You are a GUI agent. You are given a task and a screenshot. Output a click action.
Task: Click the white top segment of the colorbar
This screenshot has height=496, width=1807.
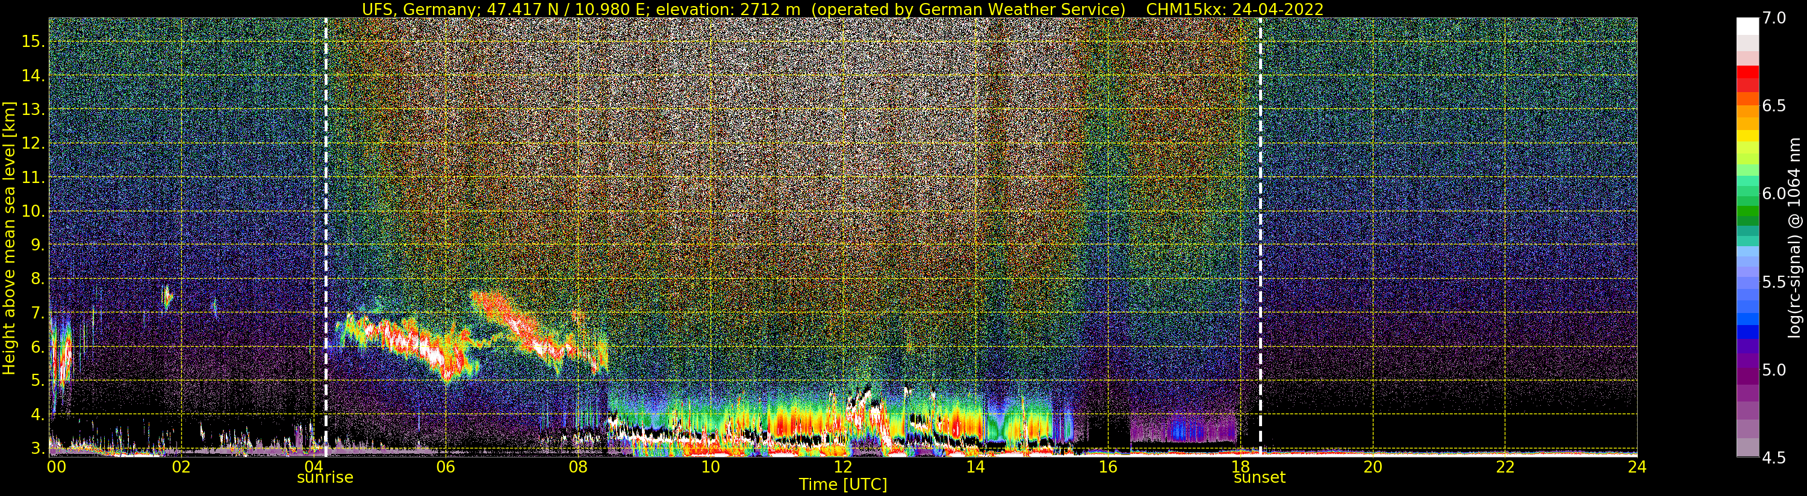click(1747, 26)
